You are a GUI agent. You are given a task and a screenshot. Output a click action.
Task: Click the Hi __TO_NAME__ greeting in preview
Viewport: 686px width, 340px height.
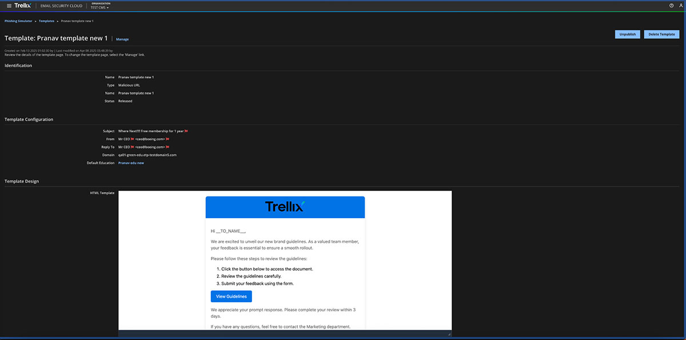(228, 231)
